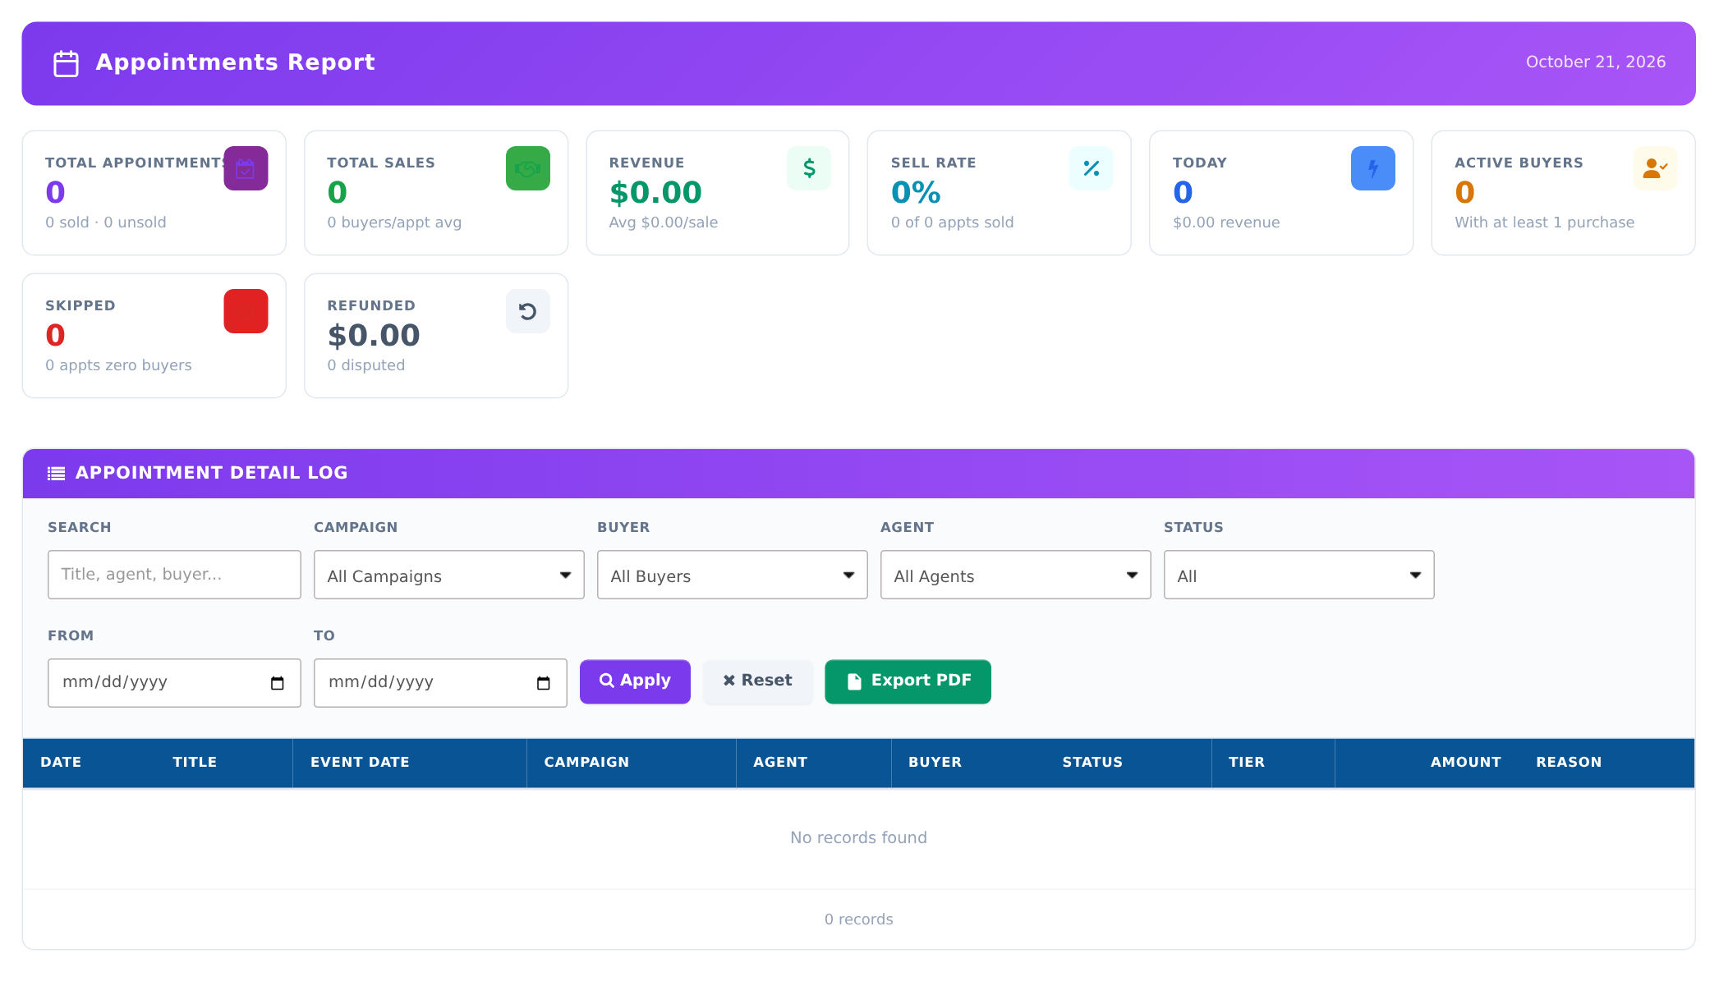Expand the All Agents dropdown
The height and width of the screenshot is (995, 1719).
[x=1016, y=575]
